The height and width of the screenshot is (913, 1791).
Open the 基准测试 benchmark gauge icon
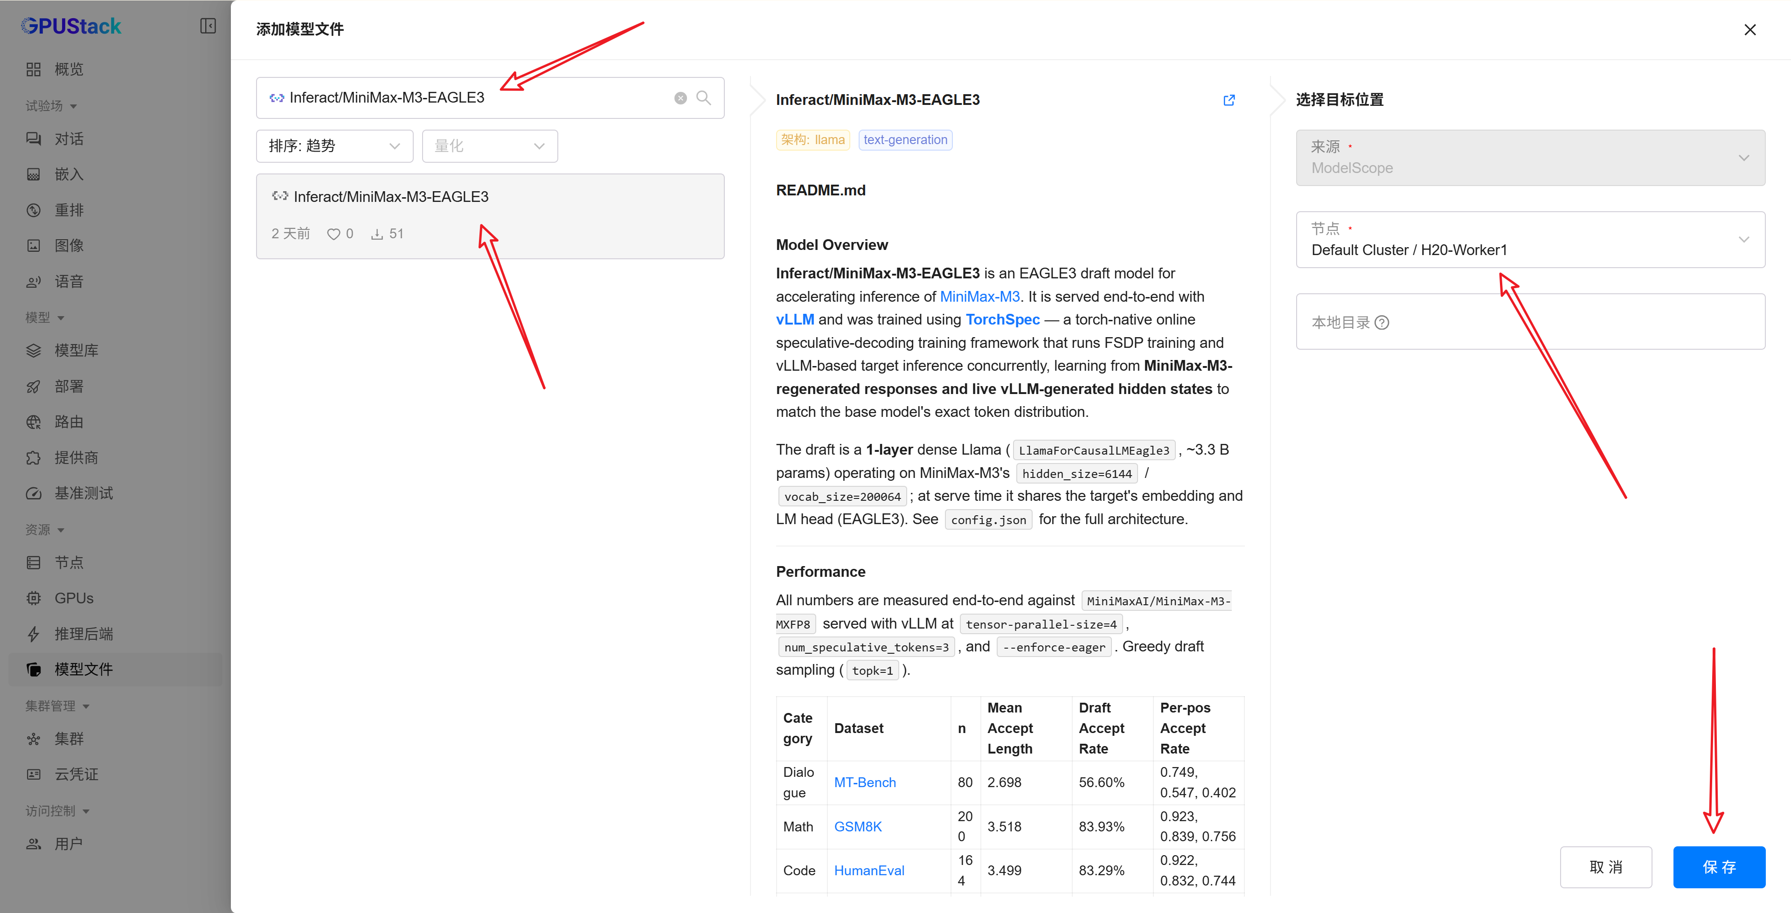tap(34, 494)
